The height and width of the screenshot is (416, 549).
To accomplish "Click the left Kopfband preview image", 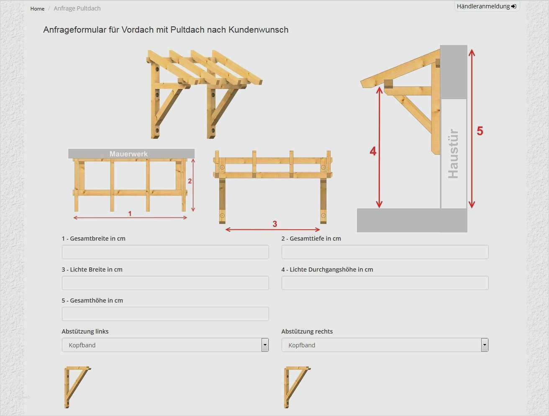I will click(77, 387).
